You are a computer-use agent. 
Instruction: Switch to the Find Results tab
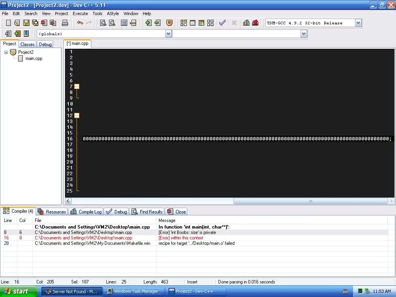pos(147,212)
